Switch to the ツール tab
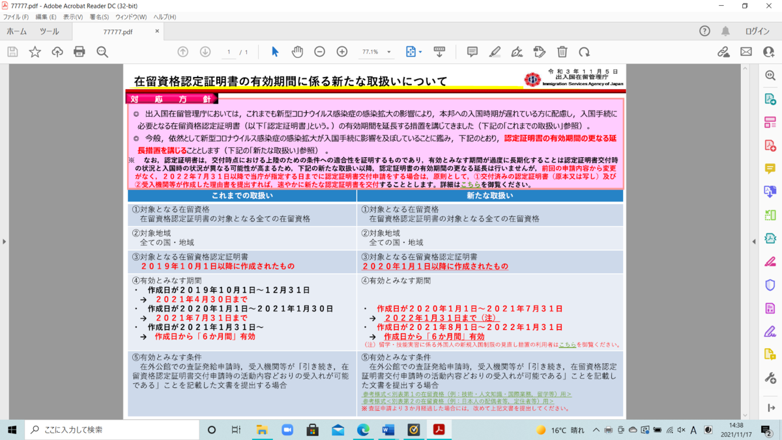The image size is (782, 440). pos(49,31)
